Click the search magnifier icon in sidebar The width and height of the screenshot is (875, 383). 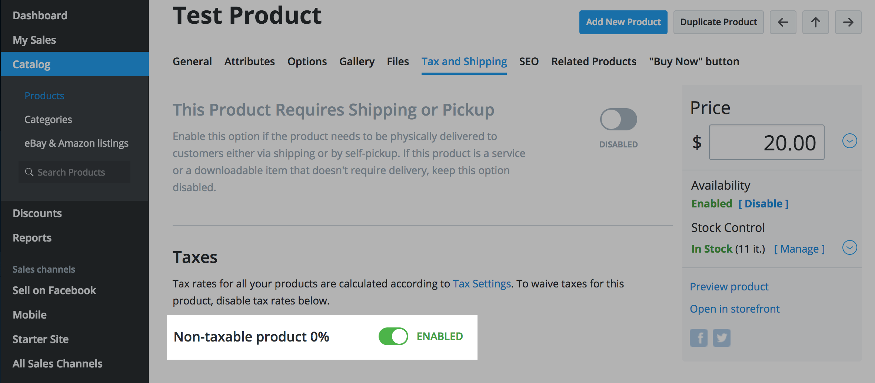pos(29,172)
